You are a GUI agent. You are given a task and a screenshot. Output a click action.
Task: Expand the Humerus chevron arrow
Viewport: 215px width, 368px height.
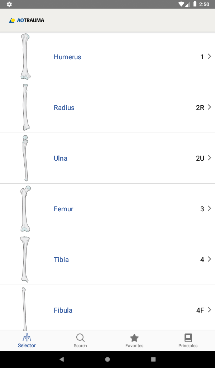coord(209,56)
